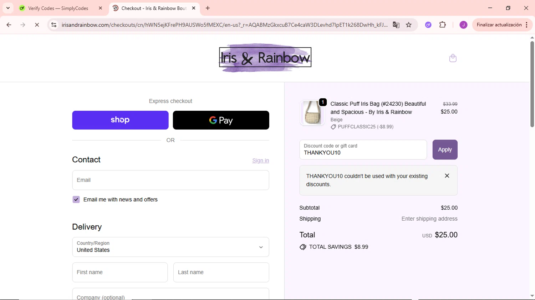Click the scrollbar up arrow
This screenshot has width=535, height=300.
pos(532,37)
